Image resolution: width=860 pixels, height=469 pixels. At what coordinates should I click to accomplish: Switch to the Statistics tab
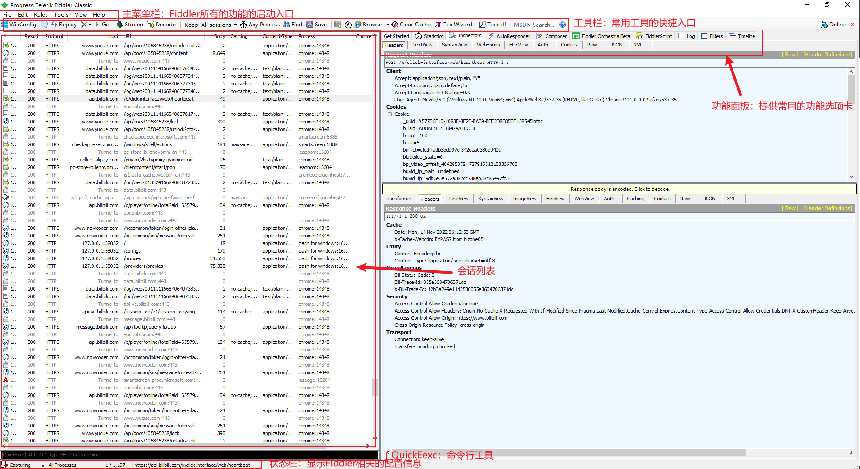[x=429, y=36]
